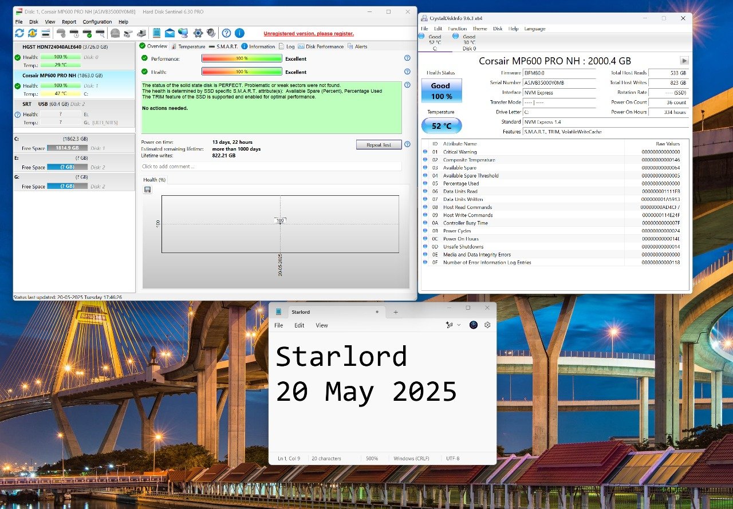Click the next disk arrow in CrystalDiskInfo
The image size is (733, 509).
684,61
